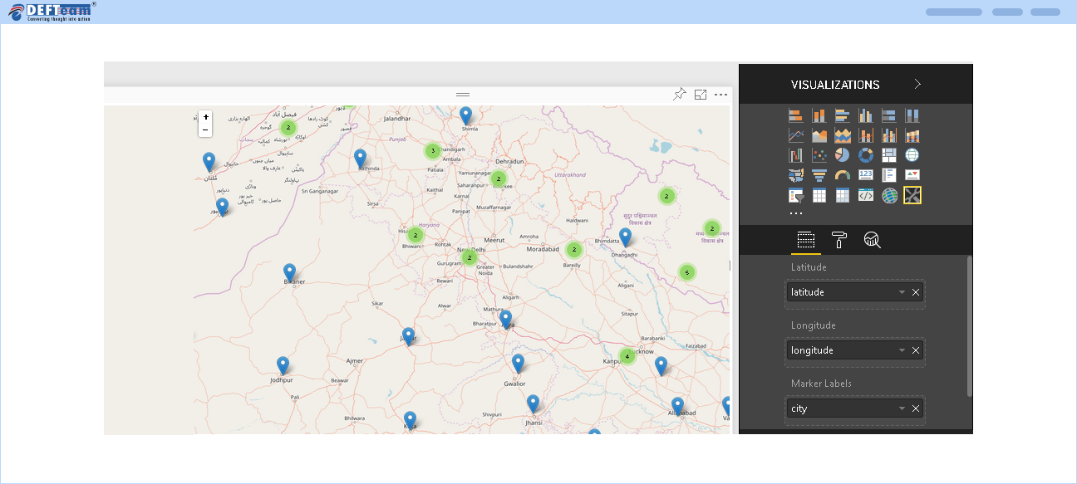The width and height of the screenshot is (1077, 484).
Task: Choose the donut chart visual
Action: coord(865,155)
